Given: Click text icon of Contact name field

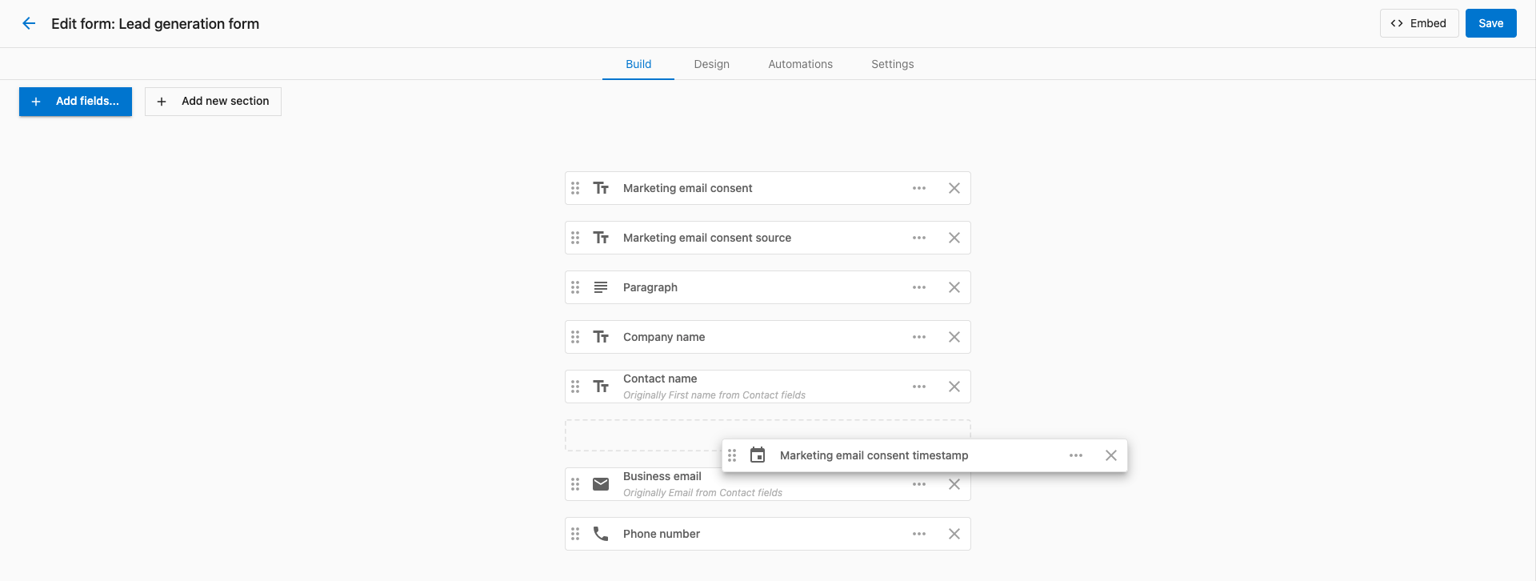Looking at the screenshot, I should point(601,387).
